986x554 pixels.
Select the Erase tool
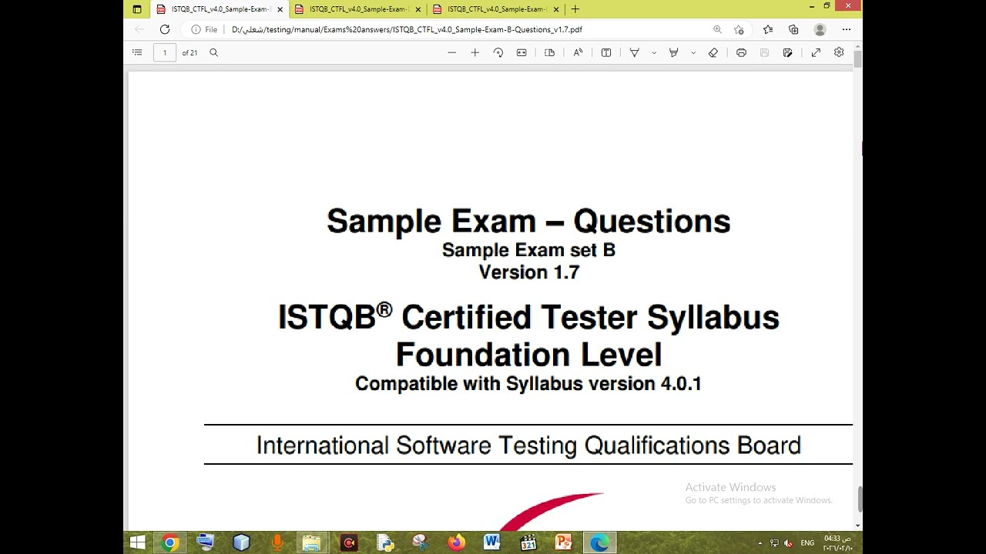pyautogui.click(x=713, y=52)
